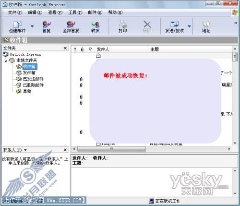Screen dimensions: 240x206
Task: Open dropdown arrow next to Create Mail
Action: tap(32, 26)
